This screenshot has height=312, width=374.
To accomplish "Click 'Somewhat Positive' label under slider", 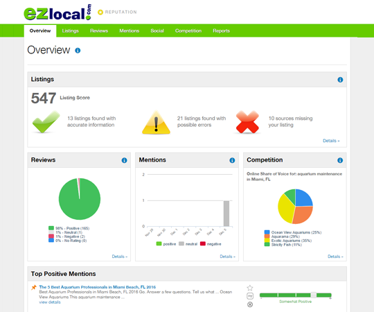I will pos(296,302).
